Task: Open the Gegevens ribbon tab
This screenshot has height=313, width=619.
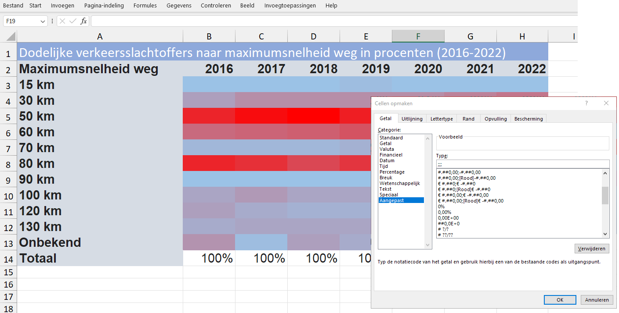Action: 179,6
